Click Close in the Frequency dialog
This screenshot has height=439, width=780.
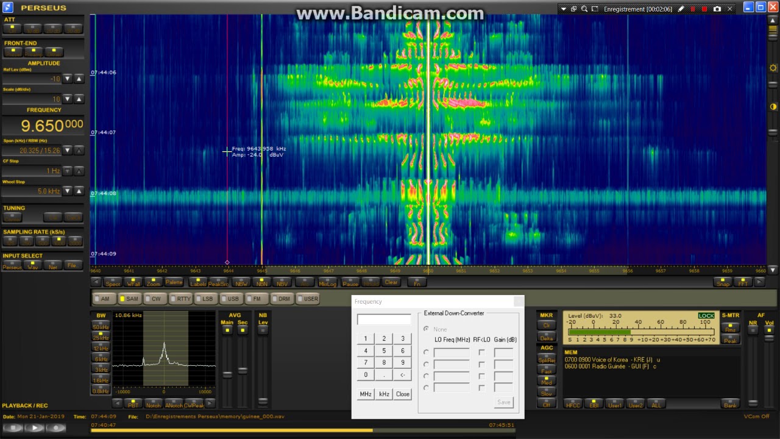(x=403, y=394)
